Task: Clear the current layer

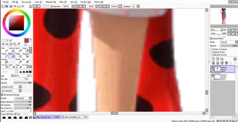Action: (x=222, y=63)
